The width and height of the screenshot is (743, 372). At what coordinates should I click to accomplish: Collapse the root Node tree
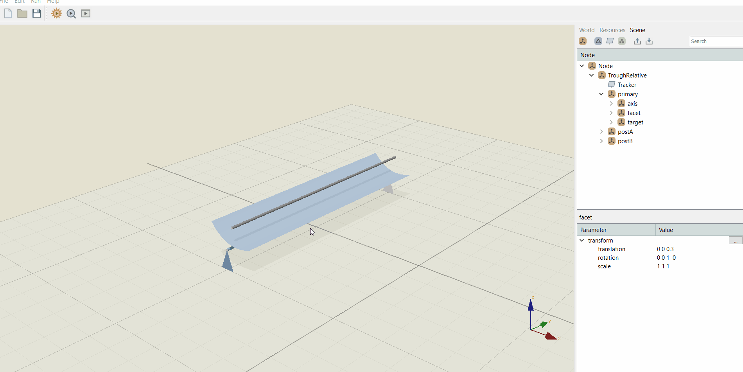pos(582,66)
